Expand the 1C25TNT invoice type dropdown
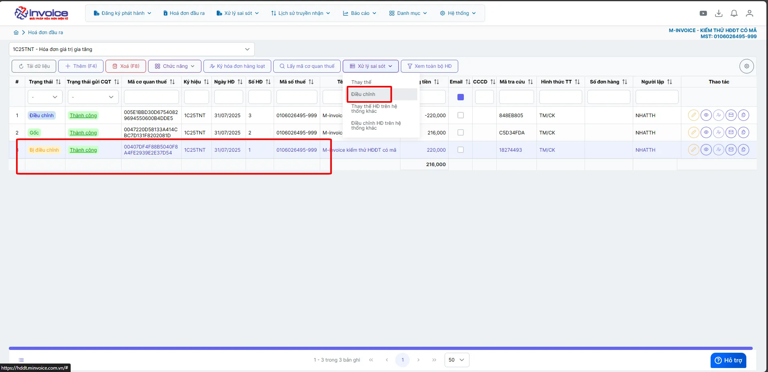This screenshot has width=768, height=372. [x=132, y=49]
